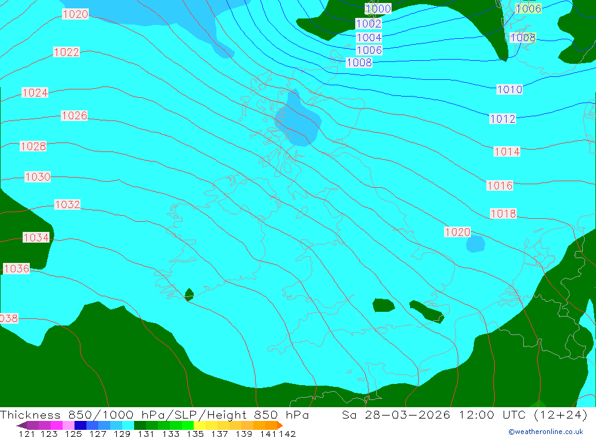Viewport: 596px width, 437px height.
Task: Pick the 1032 isobar label
Action: coord(67,204)
